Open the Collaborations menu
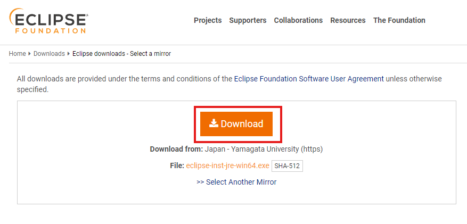 (x=298, y=20)
